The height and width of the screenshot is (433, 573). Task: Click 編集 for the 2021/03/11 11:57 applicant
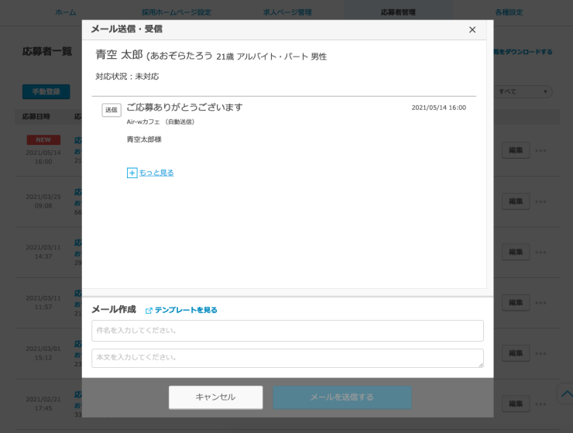point(516,302)
